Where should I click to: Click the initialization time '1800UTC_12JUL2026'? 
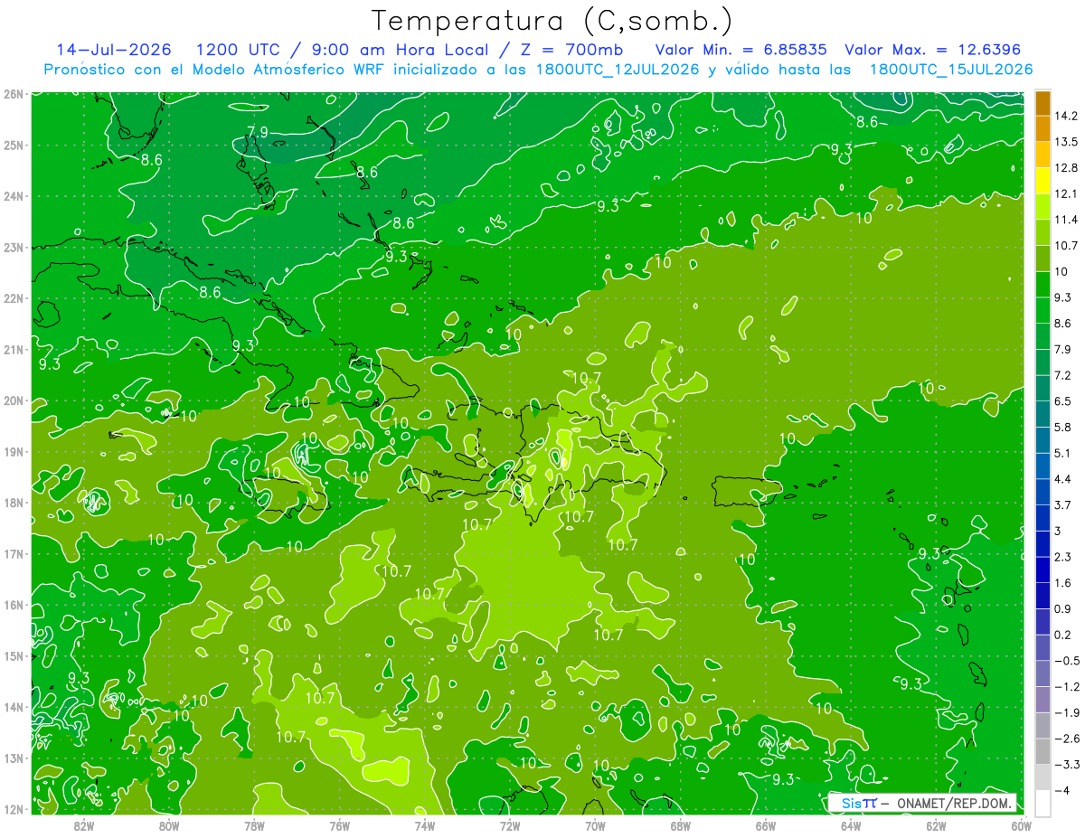coord(616,69)
